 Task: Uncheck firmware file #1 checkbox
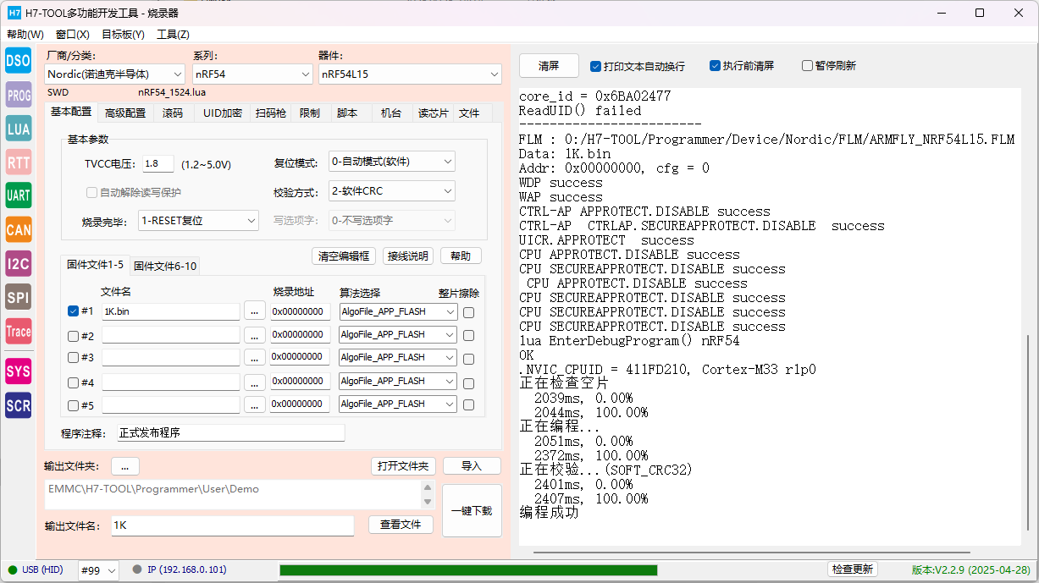tap(73, 311)
